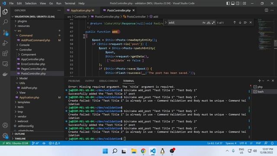Close the find widget
This screenshot has width=277, height=156.
[x=251, y=23]
